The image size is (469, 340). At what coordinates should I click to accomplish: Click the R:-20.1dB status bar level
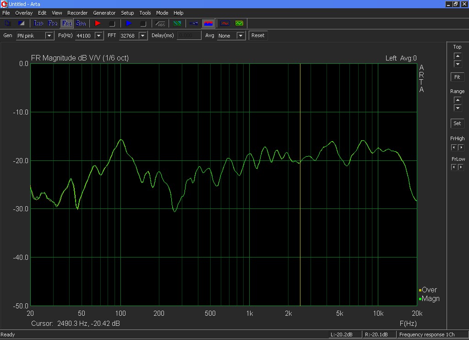(376, 335)
